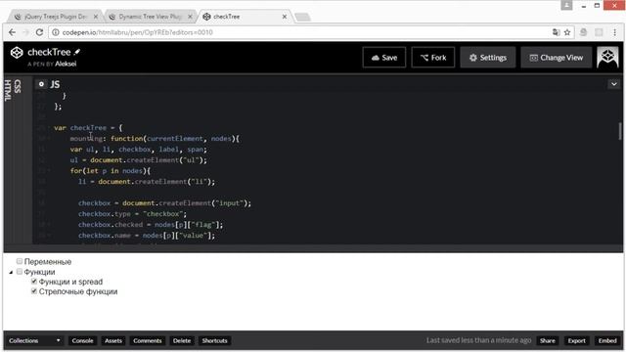Click Change View button
The height and width of the screenshot is (352, 626).
(557, 58)
